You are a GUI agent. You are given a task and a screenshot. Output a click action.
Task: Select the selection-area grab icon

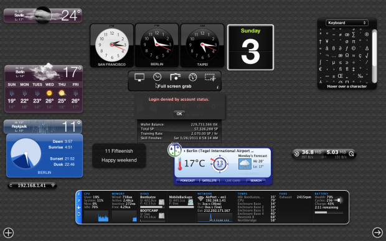pyautogui.click(x=210, y=77)
